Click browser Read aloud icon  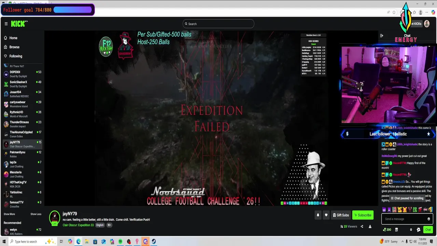pyautogui.click(x=389, y=12)
